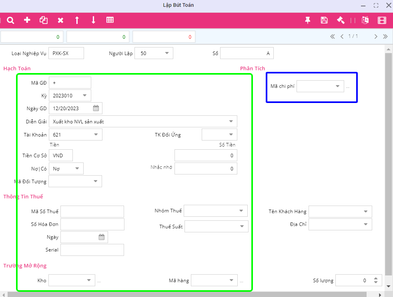This screenshot has width=393, height=297.
Task: Increase Số lượng with up stepper
Action: click(375, 278)
